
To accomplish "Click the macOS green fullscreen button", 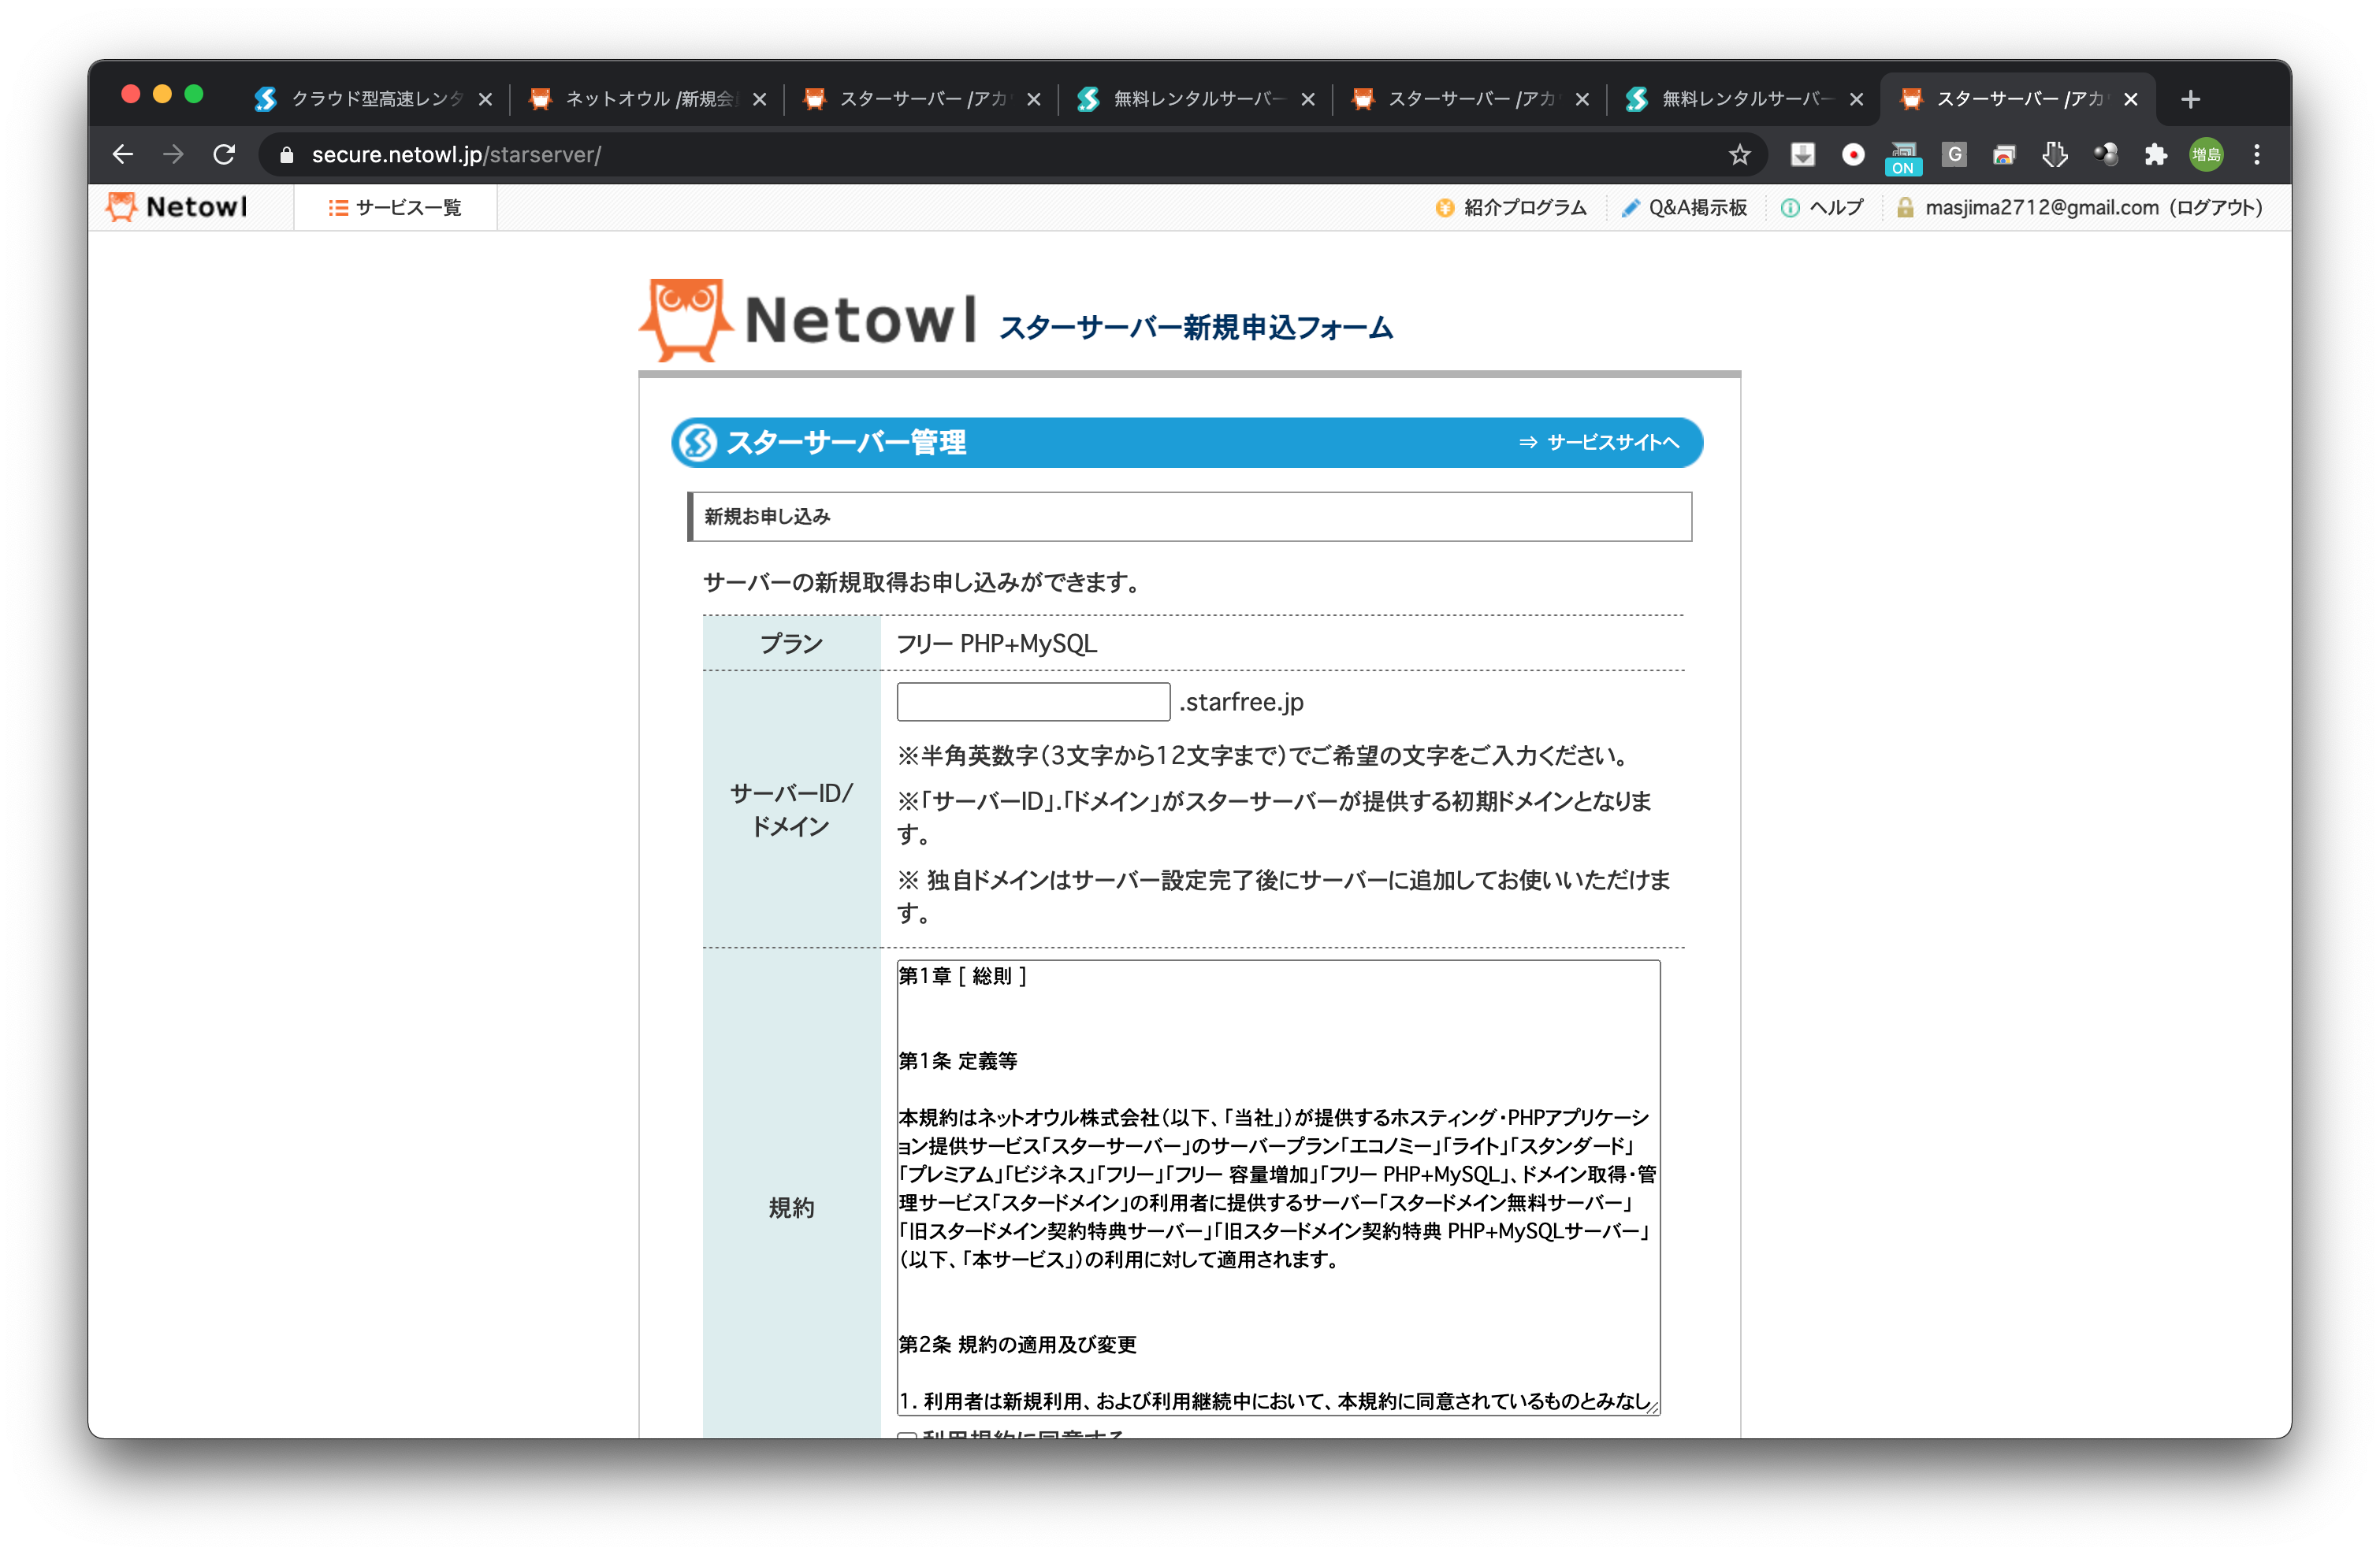I will tap(194, 94).
